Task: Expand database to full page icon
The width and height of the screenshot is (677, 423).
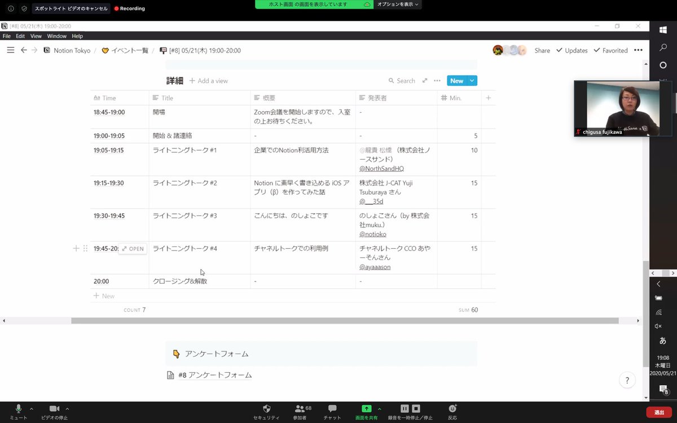Action: (x=425, y=81)
